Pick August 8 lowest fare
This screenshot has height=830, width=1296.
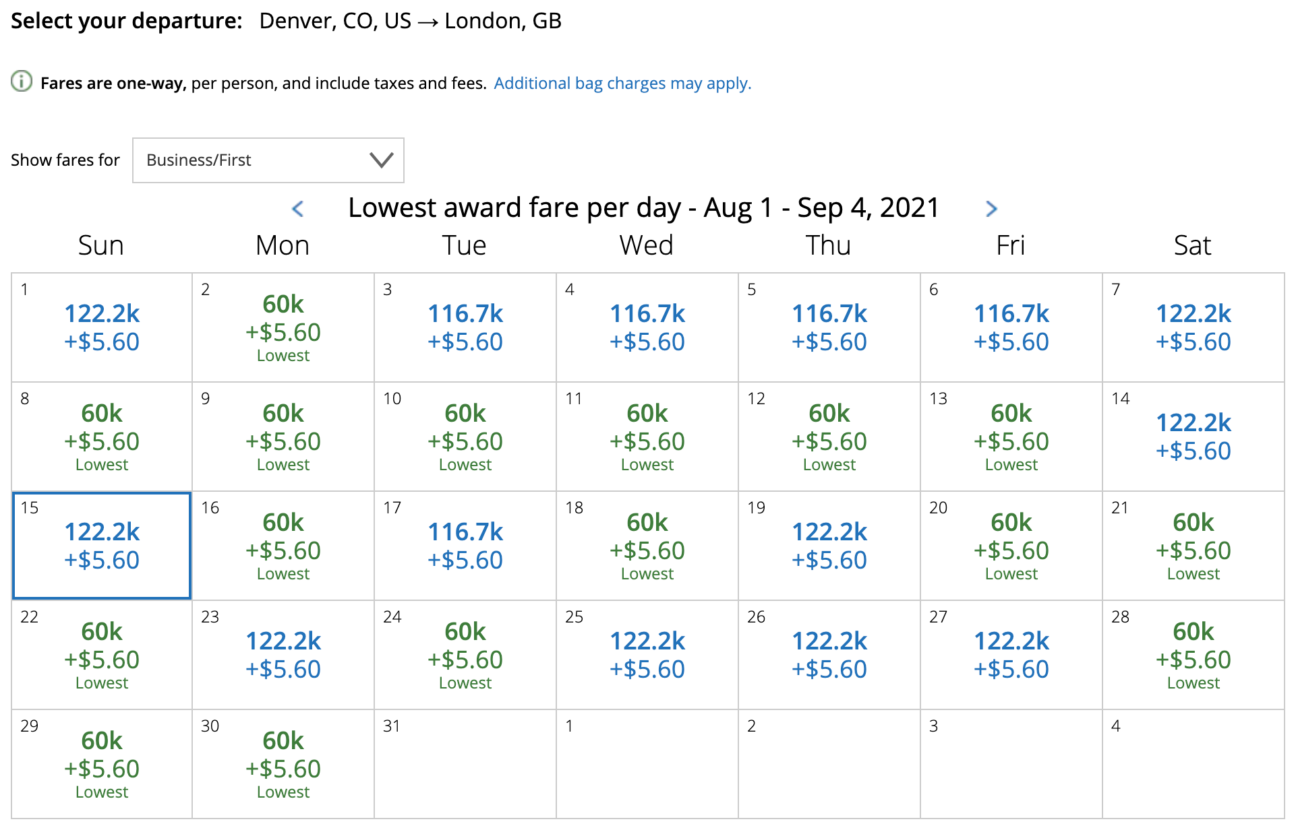[x=102, y=437]
